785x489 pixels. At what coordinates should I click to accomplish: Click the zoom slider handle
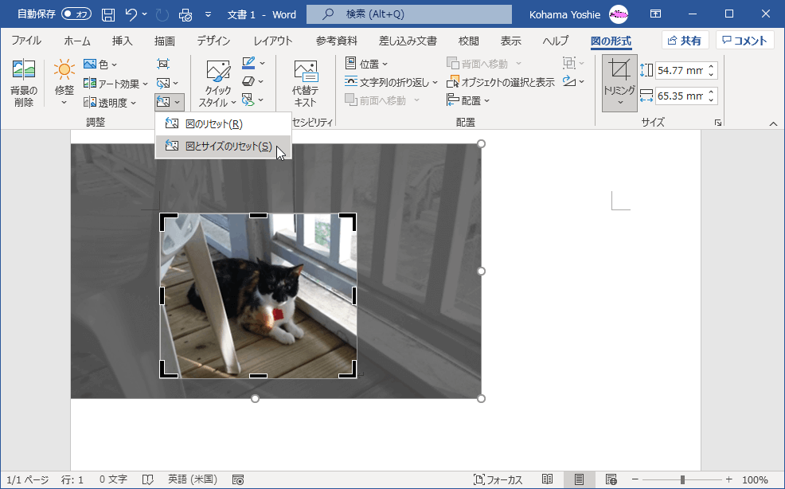pyautogui.click(x=682, y=479)
